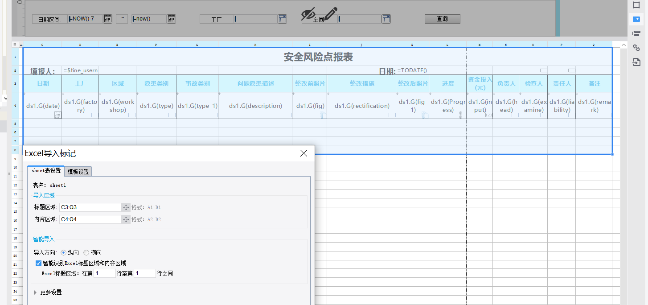Click the 车间 parameter input box
This screenshot has height=305, width=648.
[360, 19]
